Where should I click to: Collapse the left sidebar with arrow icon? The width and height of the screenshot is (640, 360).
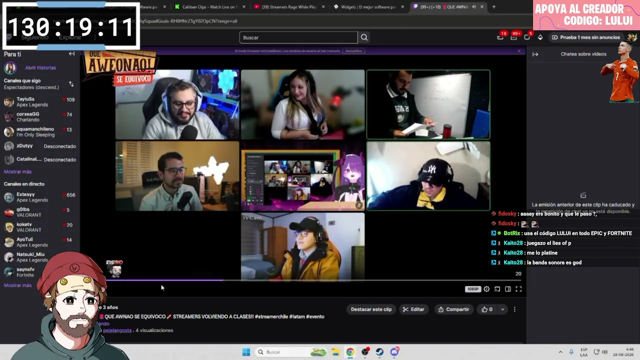(x=71, y=54)
